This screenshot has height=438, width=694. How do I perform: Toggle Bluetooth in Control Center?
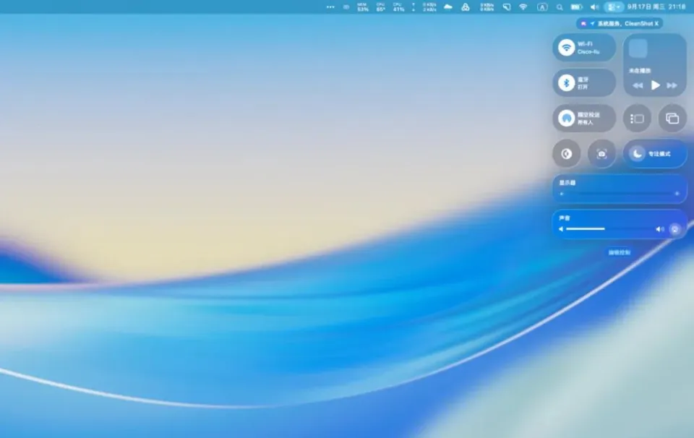567,83
